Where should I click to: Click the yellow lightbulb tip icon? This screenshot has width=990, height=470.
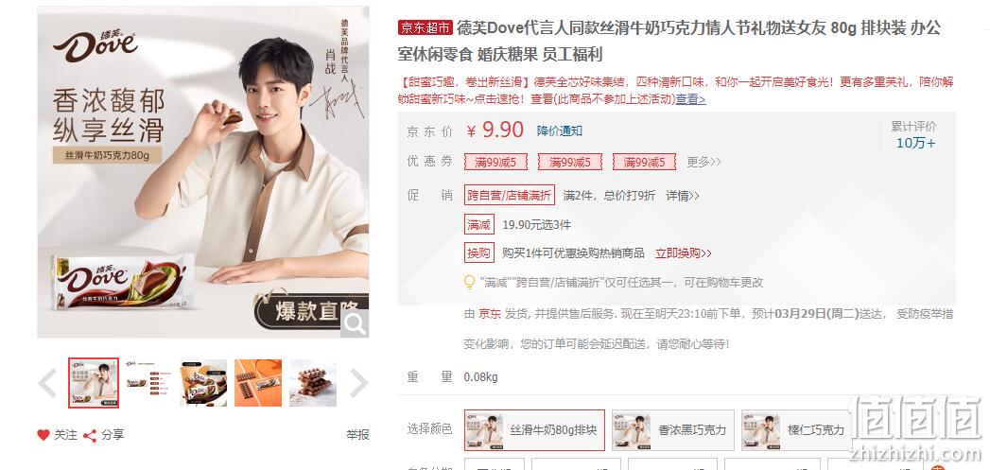(469, 282)
